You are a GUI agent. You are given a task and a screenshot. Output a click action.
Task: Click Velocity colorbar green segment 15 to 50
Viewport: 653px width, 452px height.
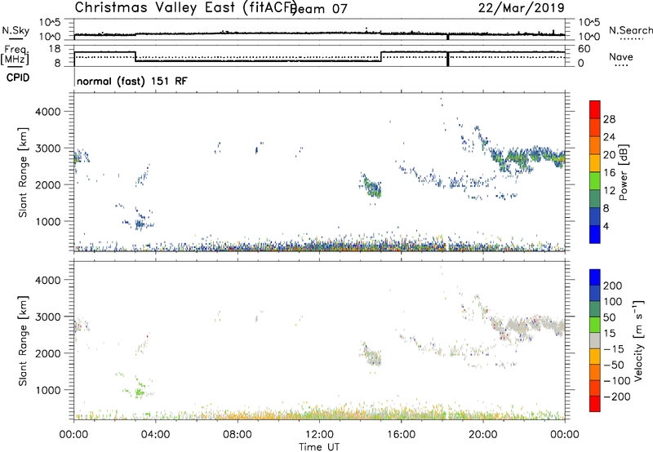pos(595,325)
